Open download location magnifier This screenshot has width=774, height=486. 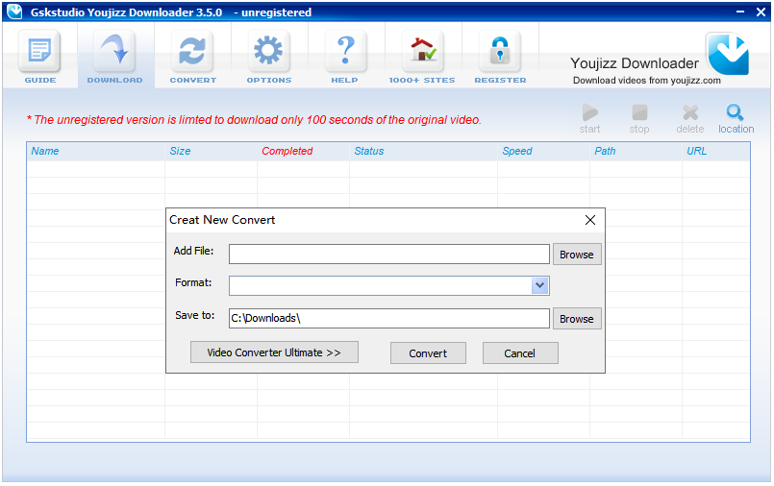(x=736, y=119)
